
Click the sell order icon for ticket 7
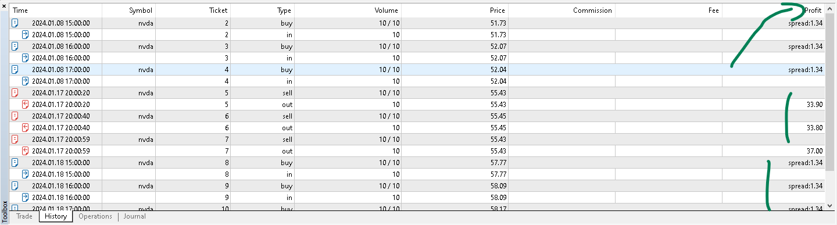[x=15, y=139]
